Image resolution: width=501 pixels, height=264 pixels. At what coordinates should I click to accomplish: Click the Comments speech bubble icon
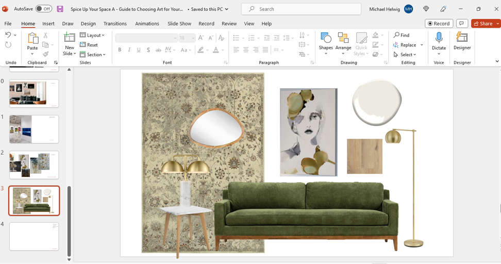(461, 24)
